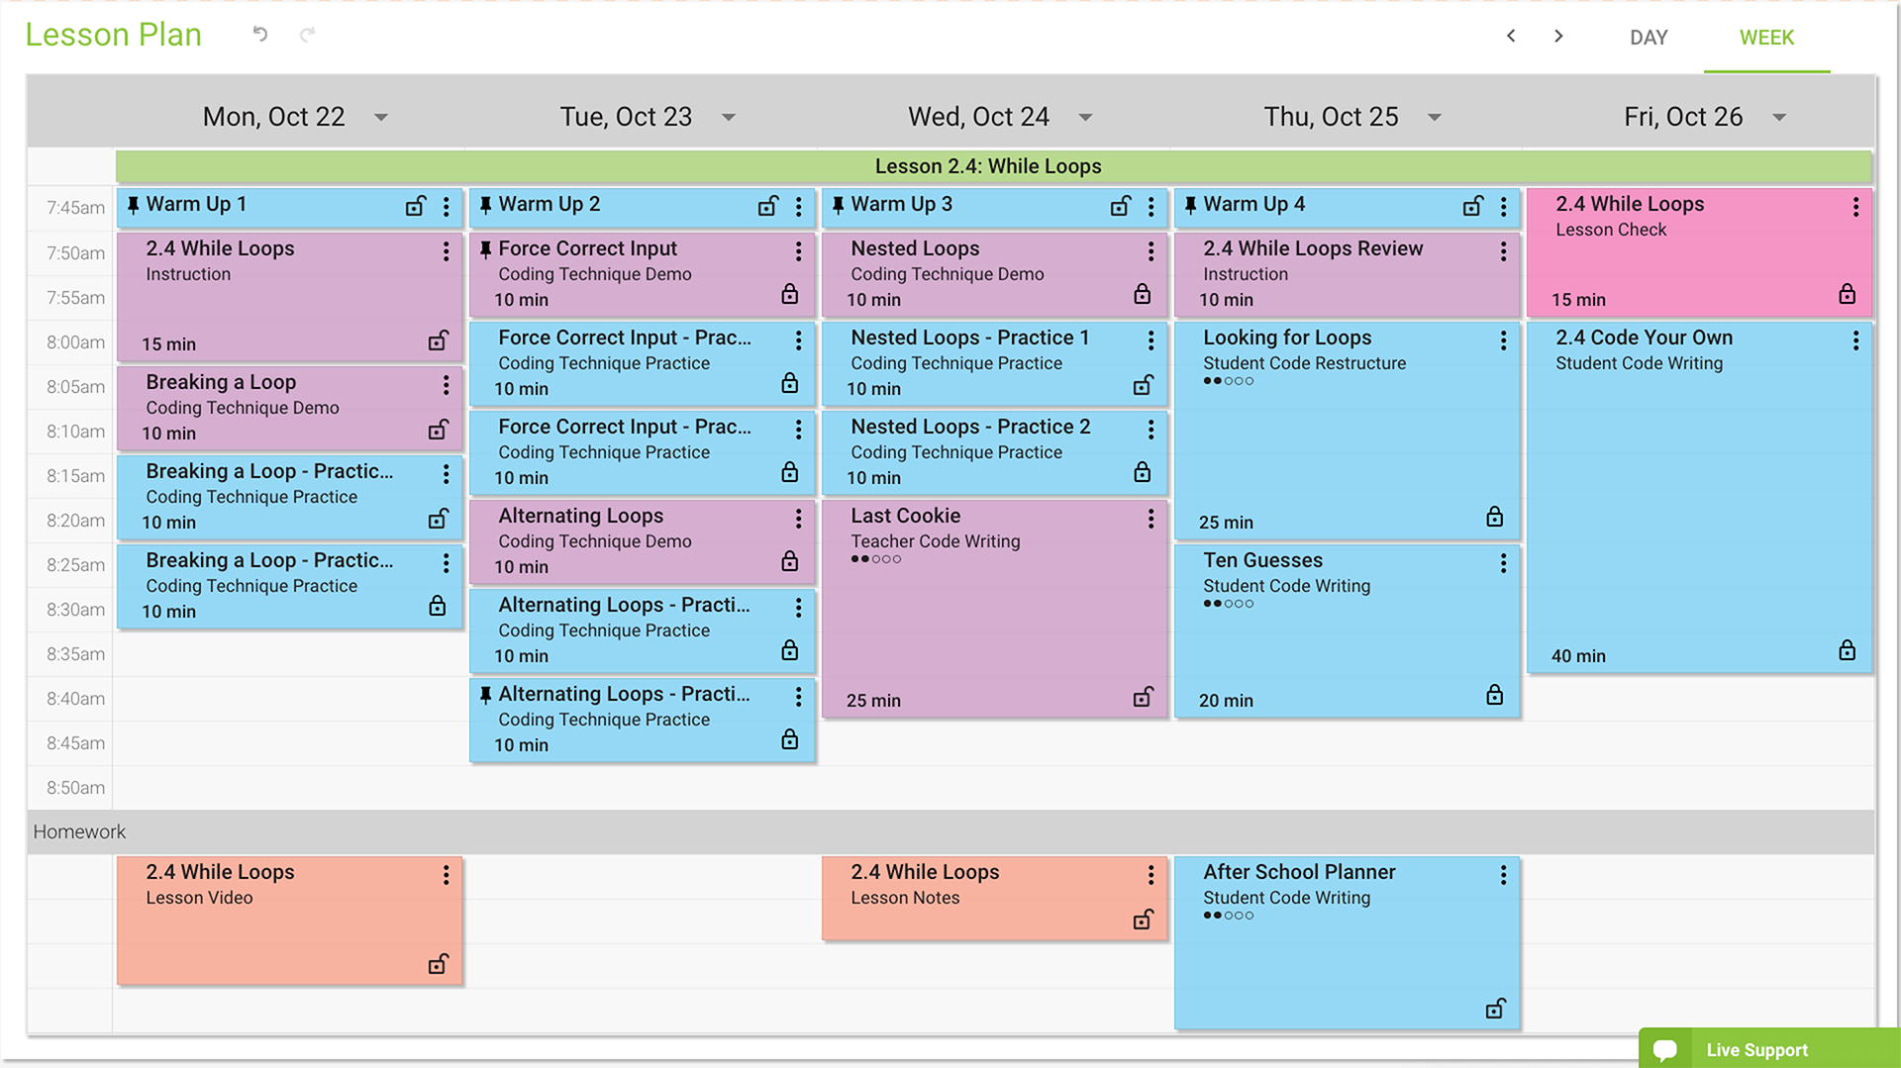
Task: Expand the Mon, Oct 22 dropdown
Action: pyautogui.click(x=381, y=117)
